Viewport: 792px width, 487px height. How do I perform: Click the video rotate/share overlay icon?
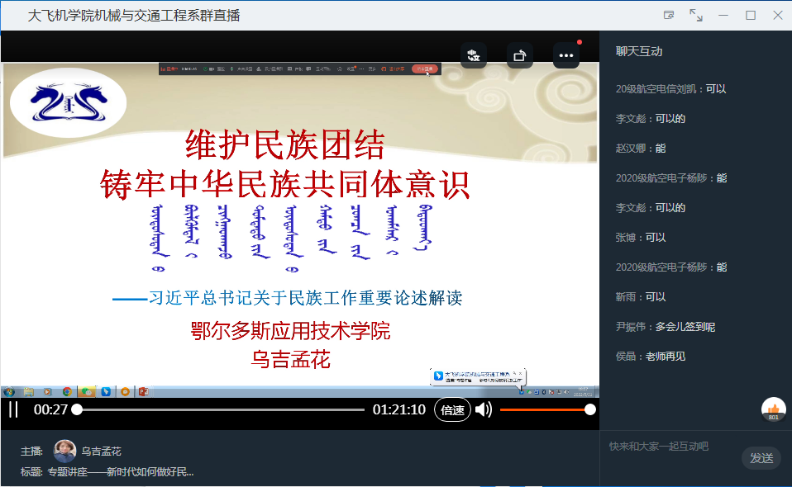click(x=519, y=55)
